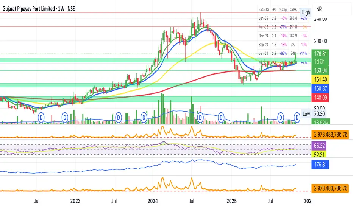The image size is (353, 208).
Task: Select the last dividend D marker before 2024
Action: [x=144, y=118]
